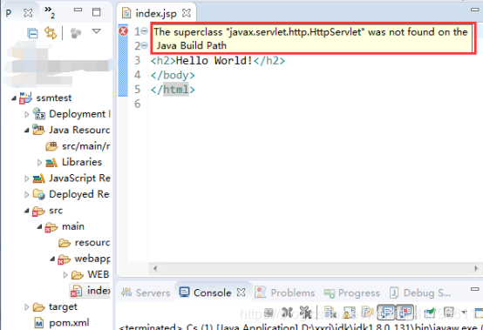Expand the Deployed Resources node
Screen dimensions: 483x330
[x=26, y=194]
